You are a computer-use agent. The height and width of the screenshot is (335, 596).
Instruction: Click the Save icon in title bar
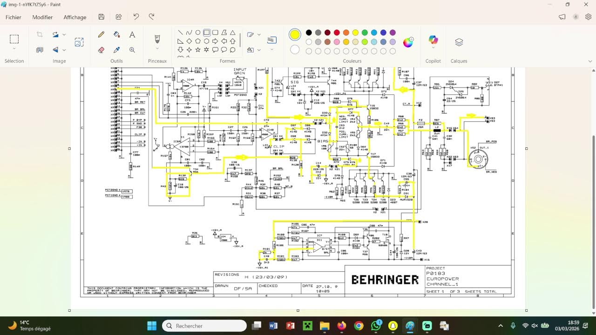pyautogui.click(x=102, y=17)
